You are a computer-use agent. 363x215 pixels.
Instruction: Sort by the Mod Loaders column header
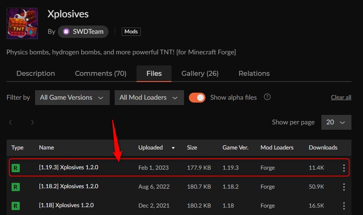277,147
